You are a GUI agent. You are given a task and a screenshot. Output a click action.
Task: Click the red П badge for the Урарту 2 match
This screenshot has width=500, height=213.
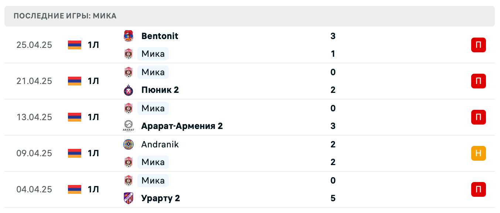pos(479,189)
